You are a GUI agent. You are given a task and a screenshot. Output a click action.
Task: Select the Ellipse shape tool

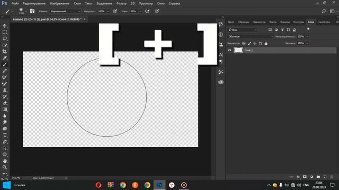tap(5, 154)
